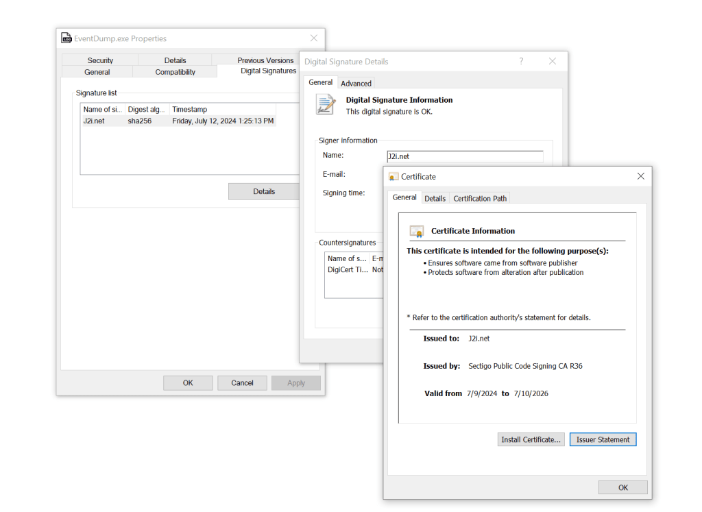The height and width of the screenshot is (512, 702).
Task: Switch to the Security tab
Action: (x=99, y=60)
